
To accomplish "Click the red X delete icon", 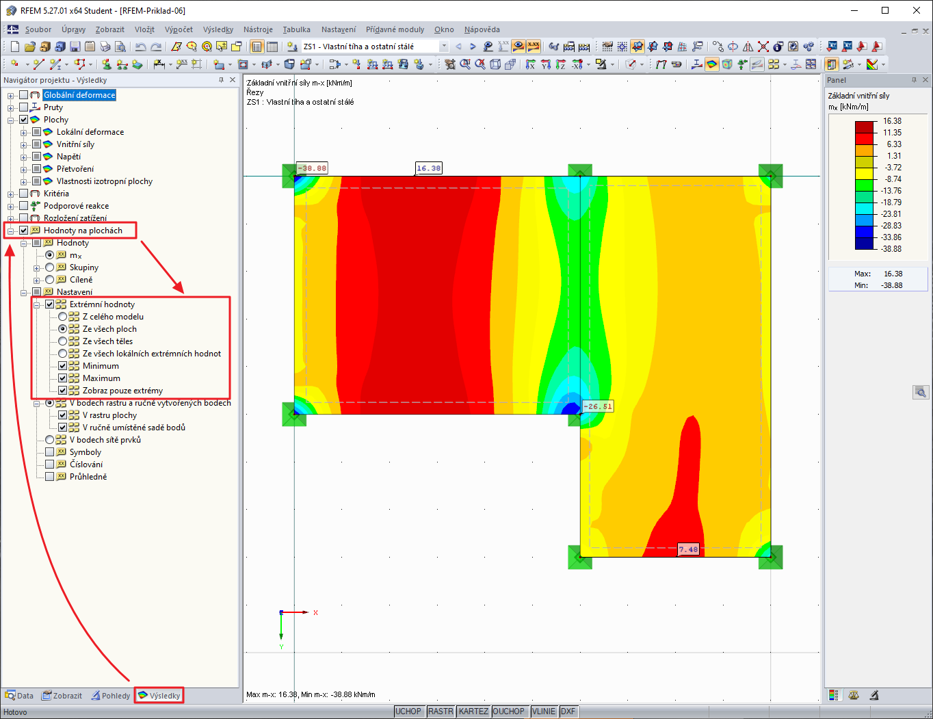I will 763,47.
